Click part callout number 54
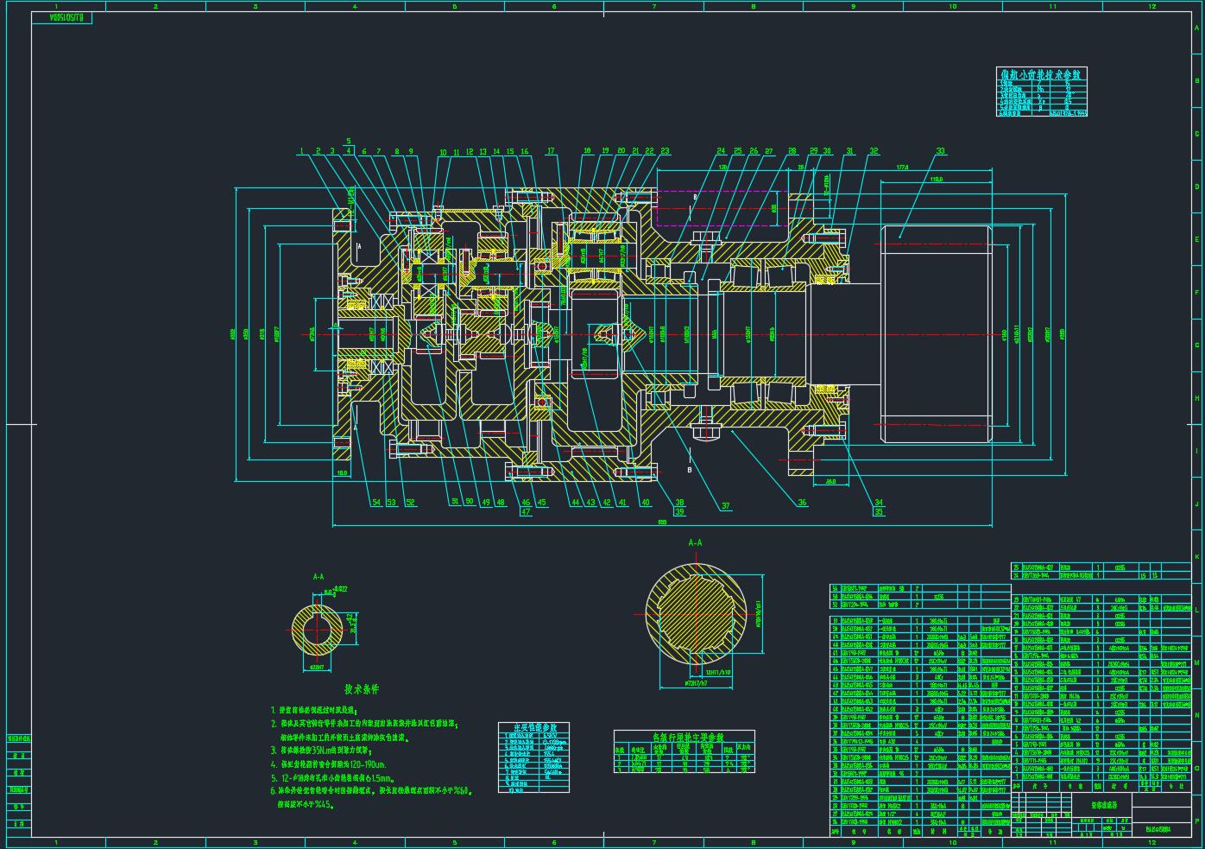 point(375,503)
